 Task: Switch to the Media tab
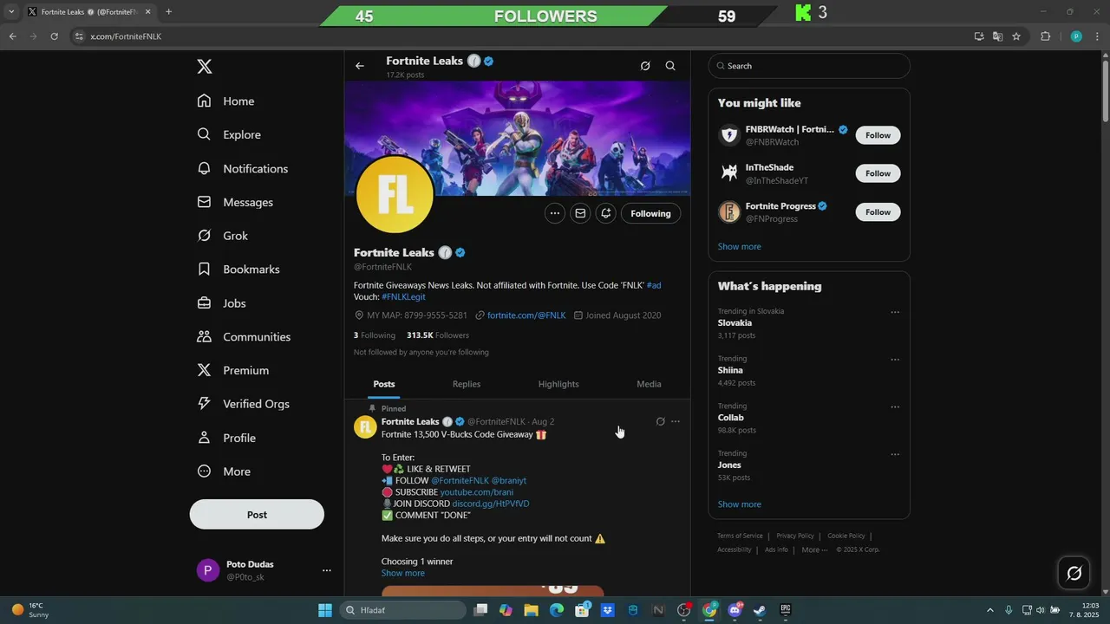[649, 384]
